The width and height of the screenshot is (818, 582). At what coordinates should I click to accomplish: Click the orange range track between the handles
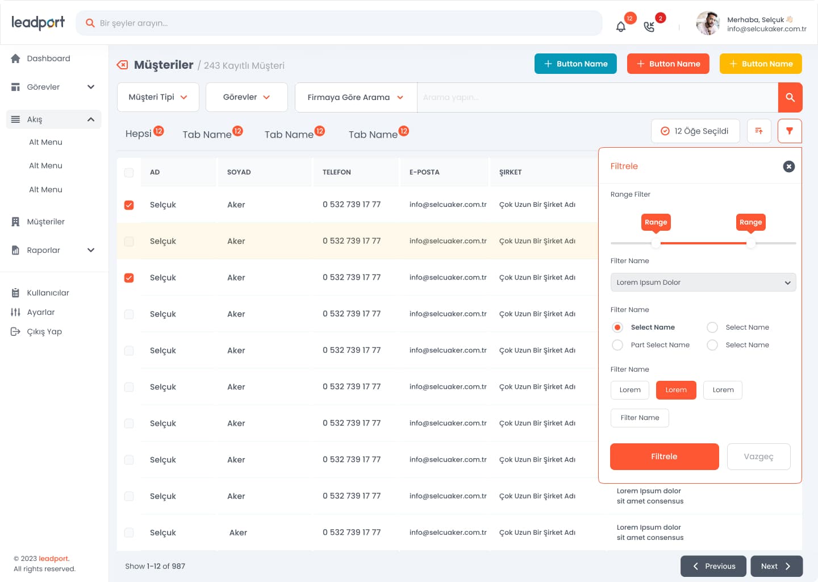click(703, 243)
